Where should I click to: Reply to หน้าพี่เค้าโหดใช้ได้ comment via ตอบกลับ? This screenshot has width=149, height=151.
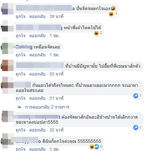(x=37, y=36)
